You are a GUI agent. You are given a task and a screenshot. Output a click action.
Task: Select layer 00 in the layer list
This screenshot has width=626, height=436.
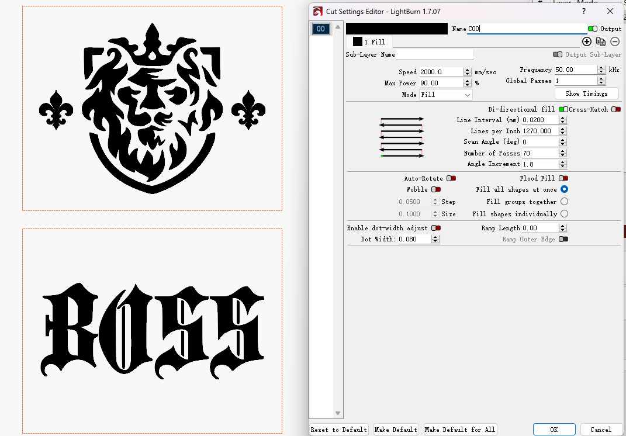click(320, 29)
